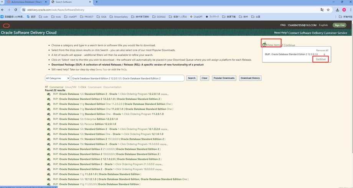Click the select icon beside Standard Edition 2 12.1.0.2.0

pyautogui.click(x=49, y=159)
